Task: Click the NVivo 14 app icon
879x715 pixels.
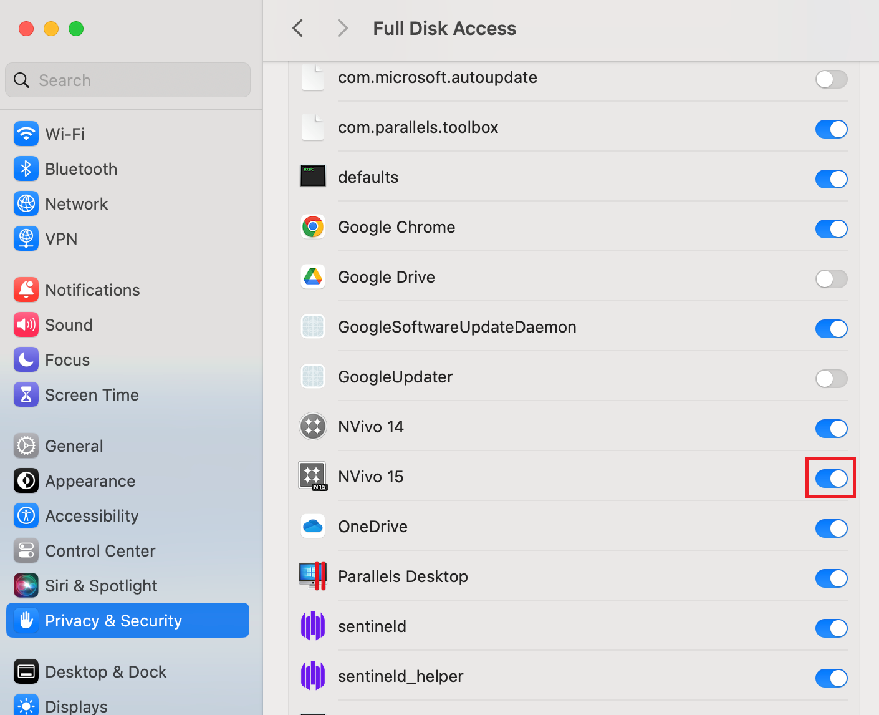Action: point(312,426)
